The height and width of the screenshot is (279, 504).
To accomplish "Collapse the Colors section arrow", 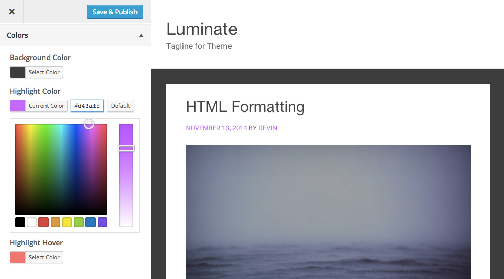I will (141, 35).
